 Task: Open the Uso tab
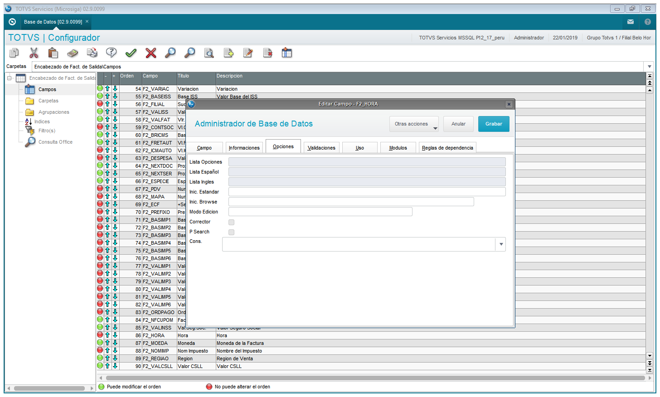point(360,148)
